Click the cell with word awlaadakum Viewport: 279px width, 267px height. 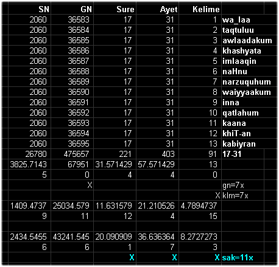pyautogui.click(x=247, y=40)
